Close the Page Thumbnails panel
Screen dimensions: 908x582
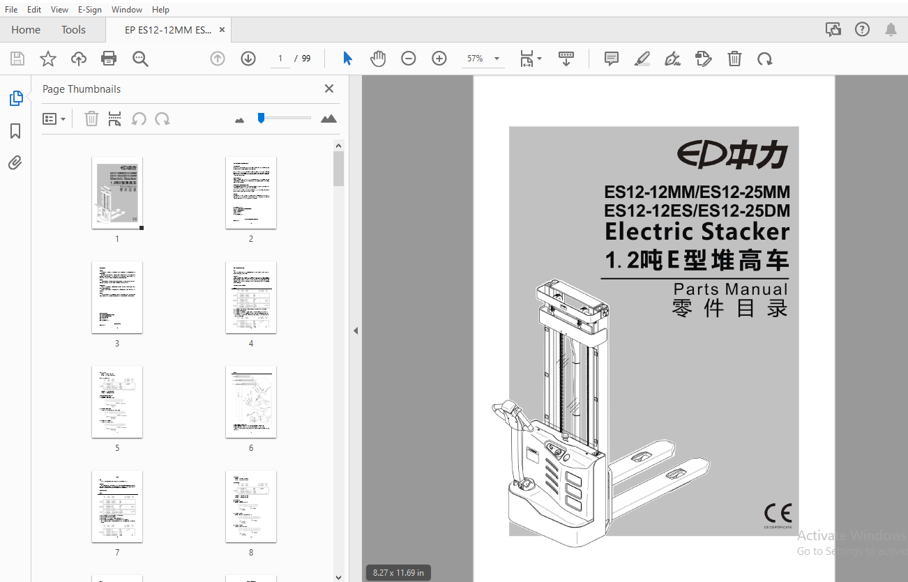click(x=329, y=89)
